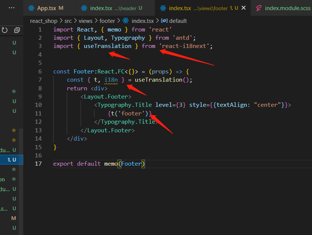Close the footer index.tsx tab

click(x=243, y=8)
